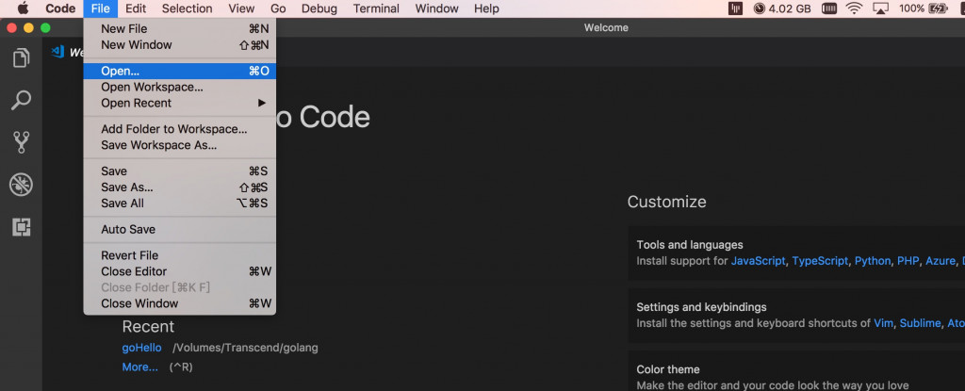Open the Explorer view in activity bar
This screenshot has width=965, height=391.
pos(22,57)
